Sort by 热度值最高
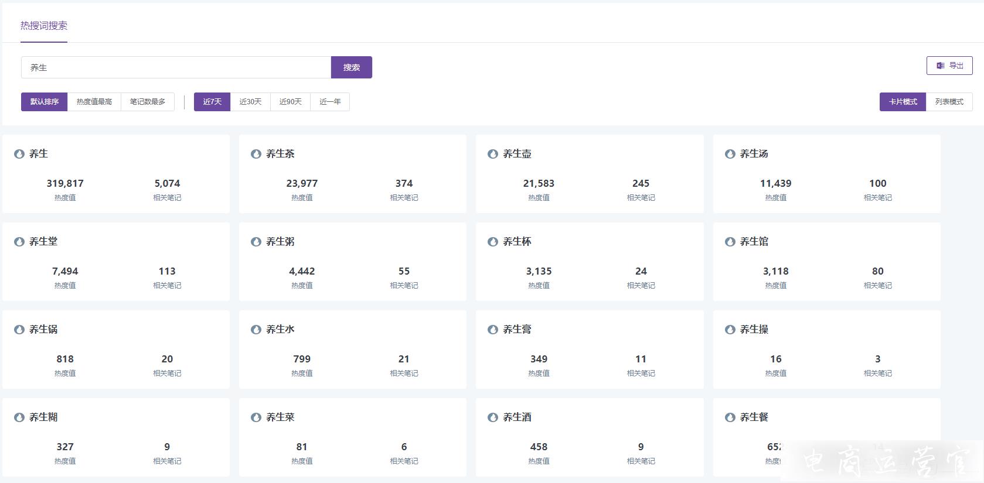 coord(94,102)
